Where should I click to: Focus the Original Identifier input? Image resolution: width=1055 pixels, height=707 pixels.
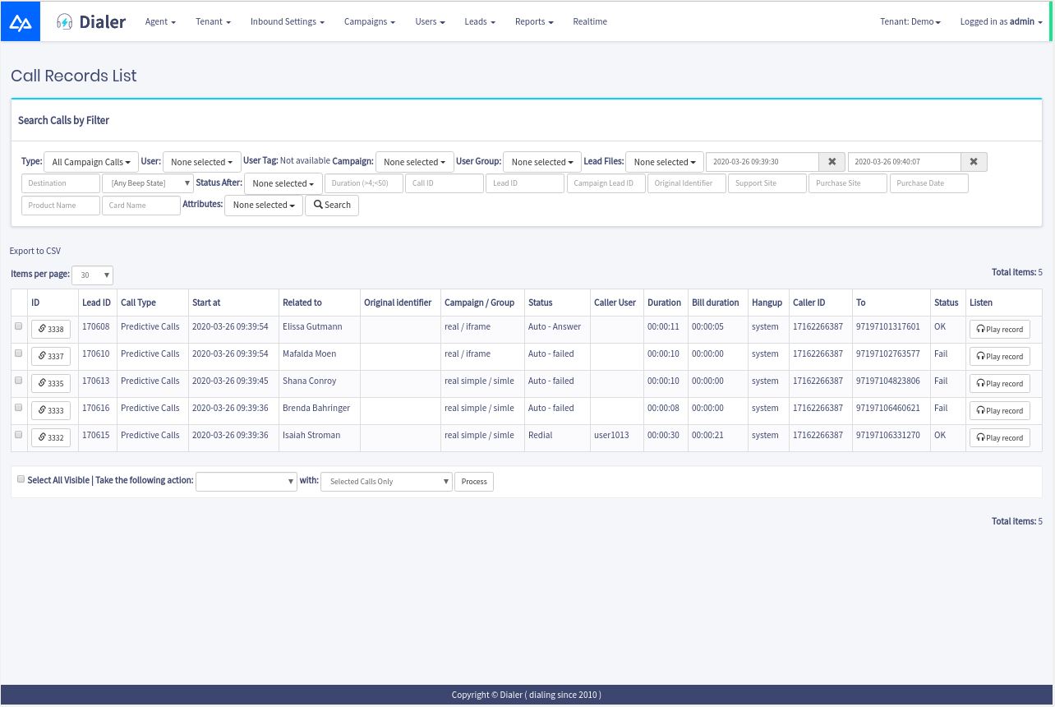point(687,183)
